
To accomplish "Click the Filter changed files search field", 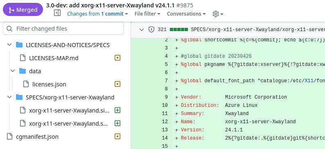I will click(63, 28).
